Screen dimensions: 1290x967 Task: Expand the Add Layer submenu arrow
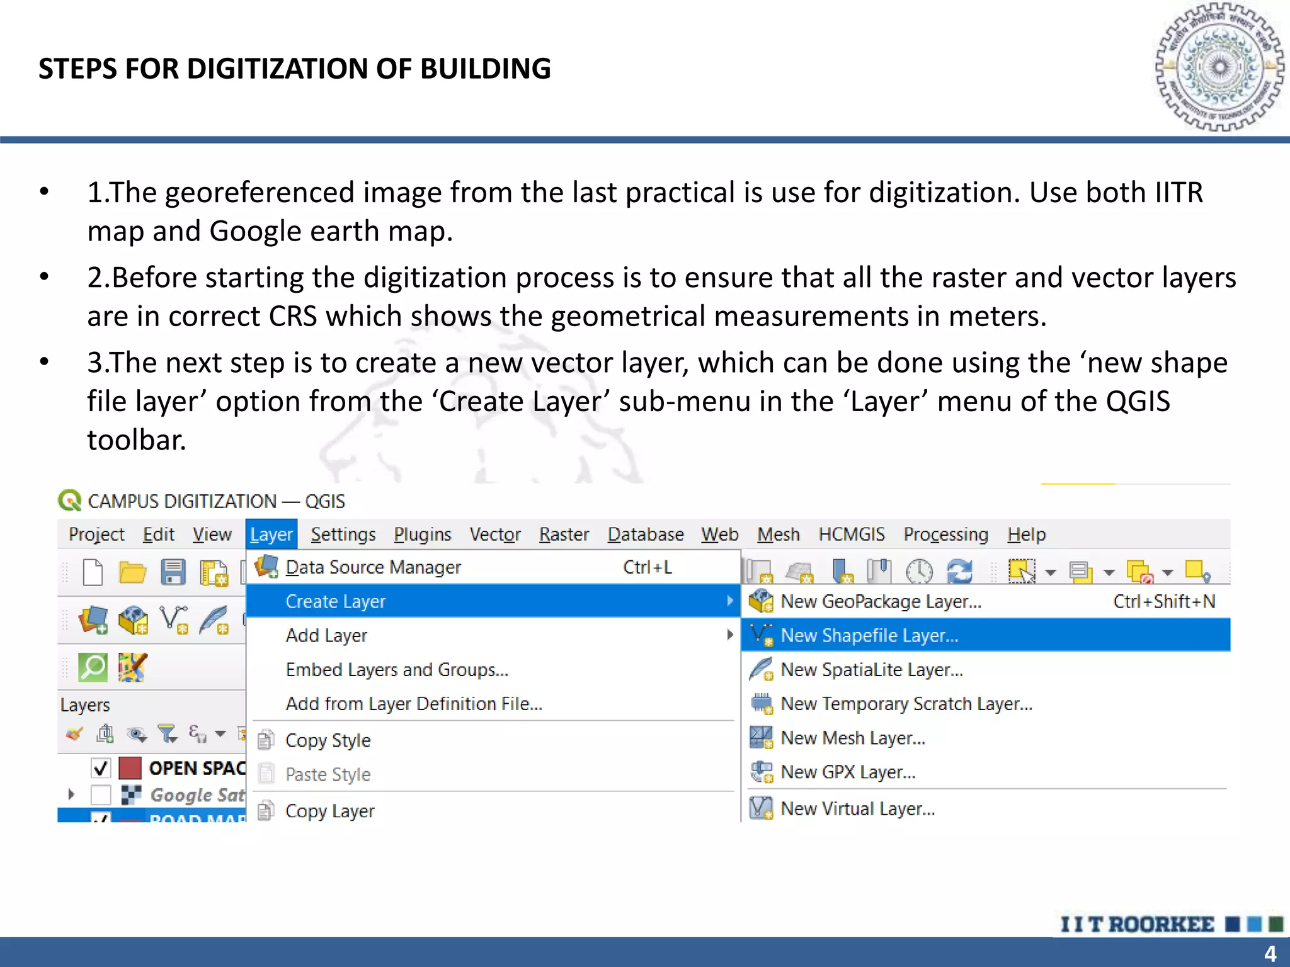(x=729, y=635)
